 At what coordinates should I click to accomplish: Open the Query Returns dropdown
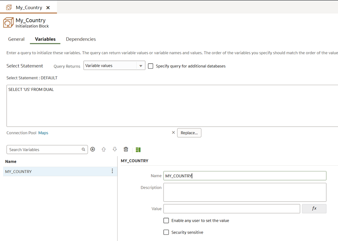pyautogui.click(x=140, y=65)
